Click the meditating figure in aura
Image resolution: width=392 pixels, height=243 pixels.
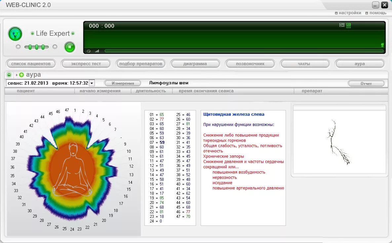72,170
